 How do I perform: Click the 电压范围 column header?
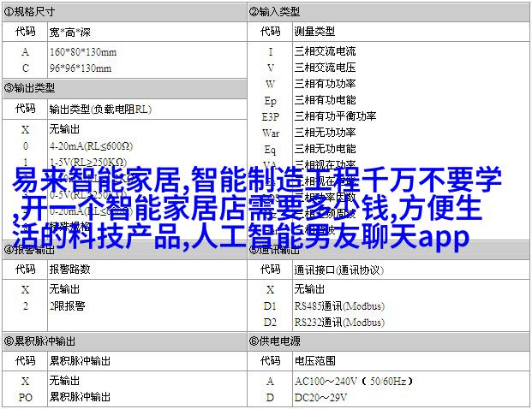pos(315,361)
